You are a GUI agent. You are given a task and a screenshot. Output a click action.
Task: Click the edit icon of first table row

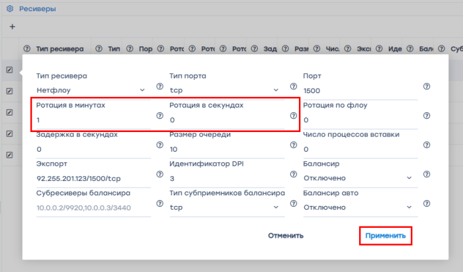tap(10, 69)
